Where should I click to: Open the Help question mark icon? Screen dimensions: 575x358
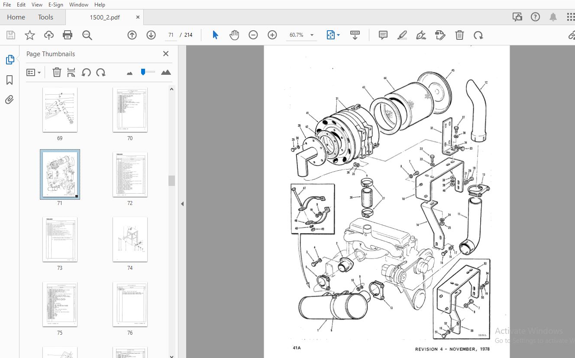tap(536, 17)
